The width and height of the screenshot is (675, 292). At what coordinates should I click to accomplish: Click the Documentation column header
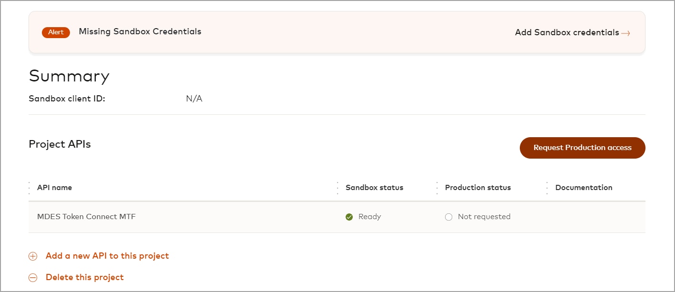(x=584, y=188)
